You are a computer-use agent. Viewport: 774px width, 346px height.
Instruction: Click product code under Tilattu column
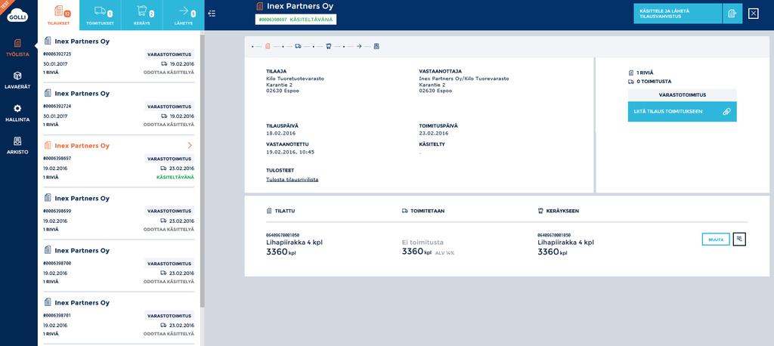(x=283, y=236)
